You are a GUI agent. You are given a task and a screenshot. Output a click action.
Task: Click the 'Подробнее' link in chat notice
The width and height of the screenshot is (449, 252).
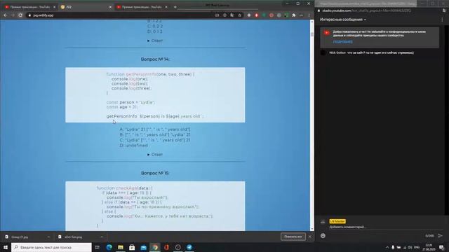pyautogui.click(x=342, y=42)
